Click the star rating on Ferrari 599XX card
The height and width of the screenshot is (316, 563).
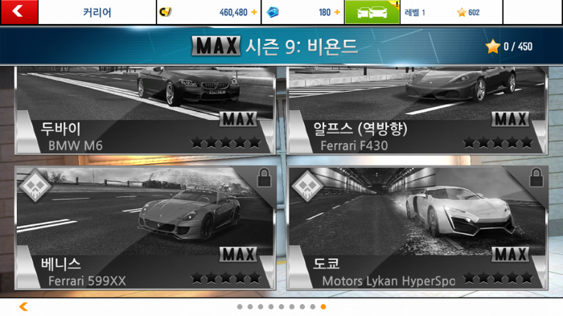225,277
